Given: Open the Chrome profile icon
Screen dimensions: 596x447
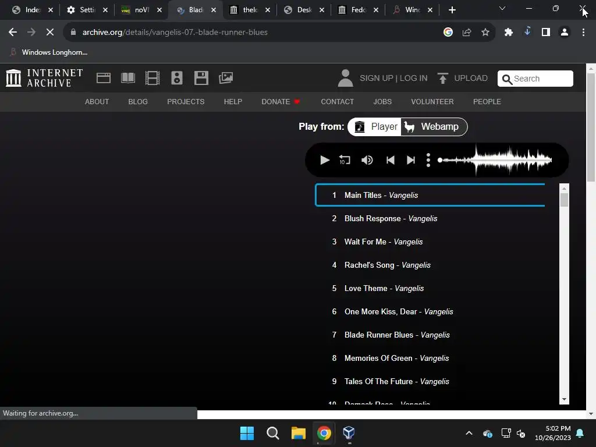Looking at the screenshot, I should (565, 33).
